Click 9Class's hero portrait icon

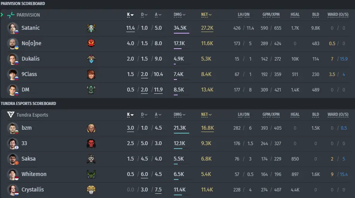click(x=91, y=74)
